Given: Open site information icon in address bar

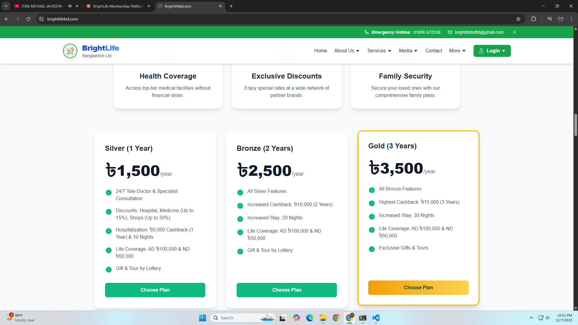Looking at the screenshot, I should click(x=41, y=19).
